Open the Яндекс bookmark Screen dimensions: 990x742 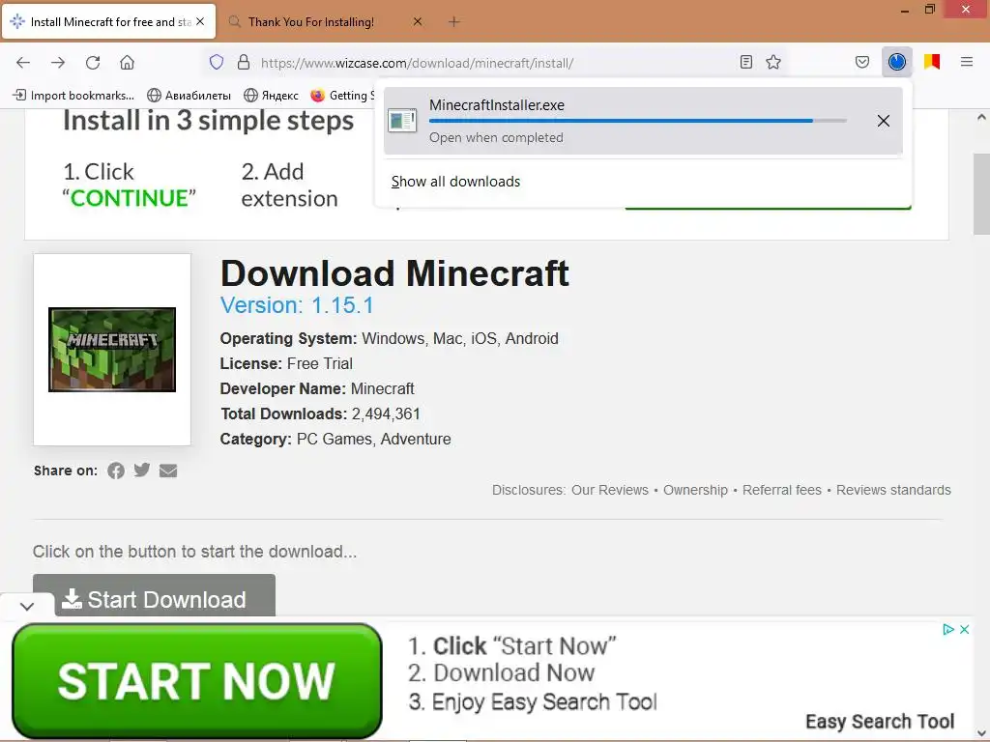272,96
